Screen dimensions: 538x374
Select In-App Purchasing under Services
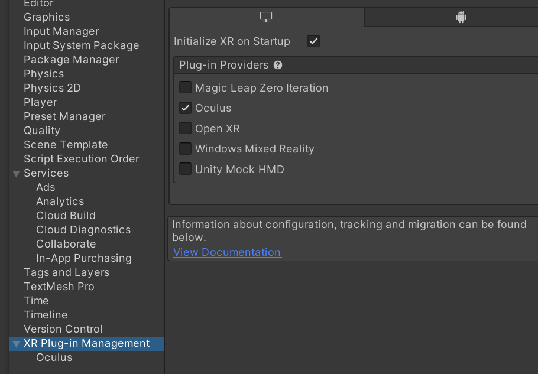point(83,258)
